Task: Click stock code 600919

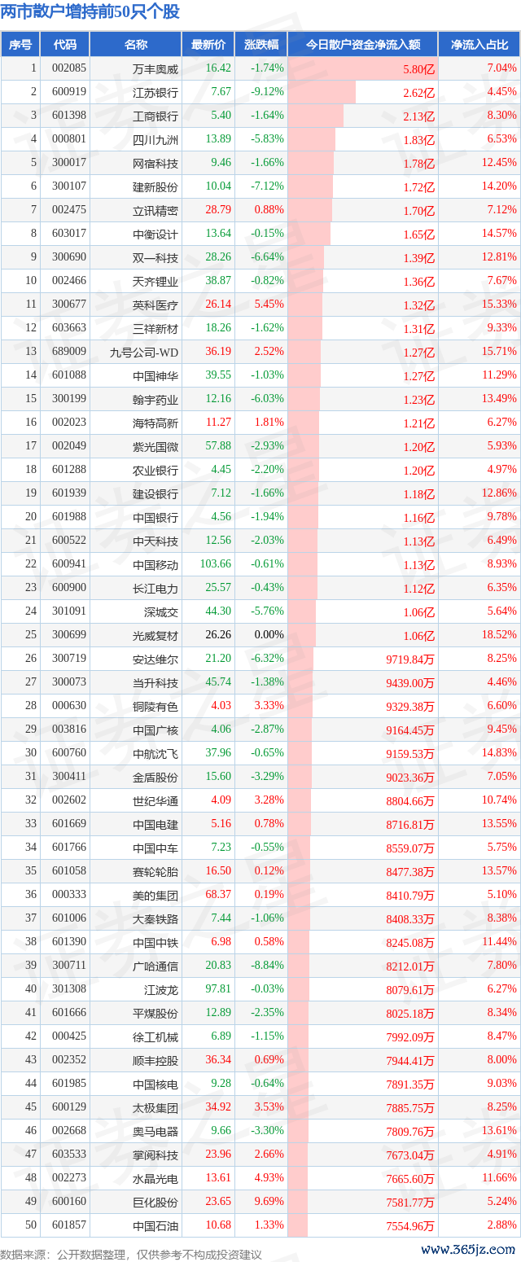Action: (x=68, y=92)
